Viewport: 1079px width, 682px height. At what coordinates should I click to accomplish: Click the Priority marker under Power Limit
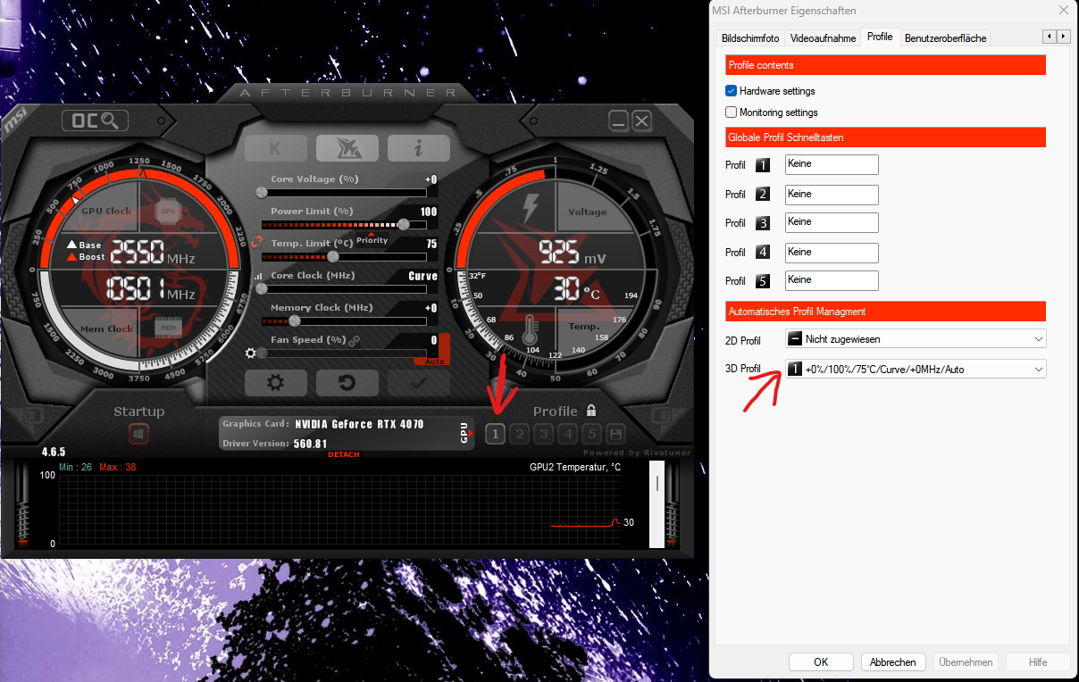coord(372,238)
